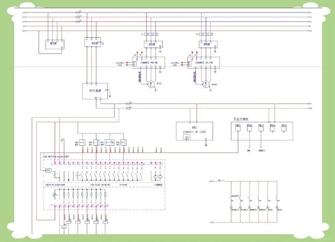Click the first indicator lamp in the lamp circuit
Image resolution: width=335 pixels, height=242 pixels.
(232, 207)
